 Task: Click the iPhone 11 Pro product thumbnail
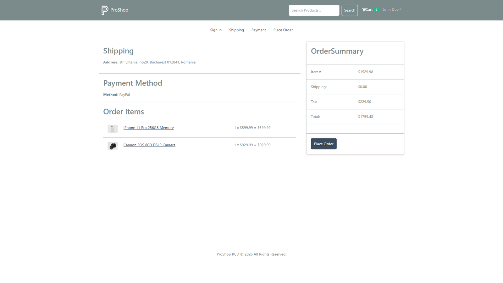[113, 129]
